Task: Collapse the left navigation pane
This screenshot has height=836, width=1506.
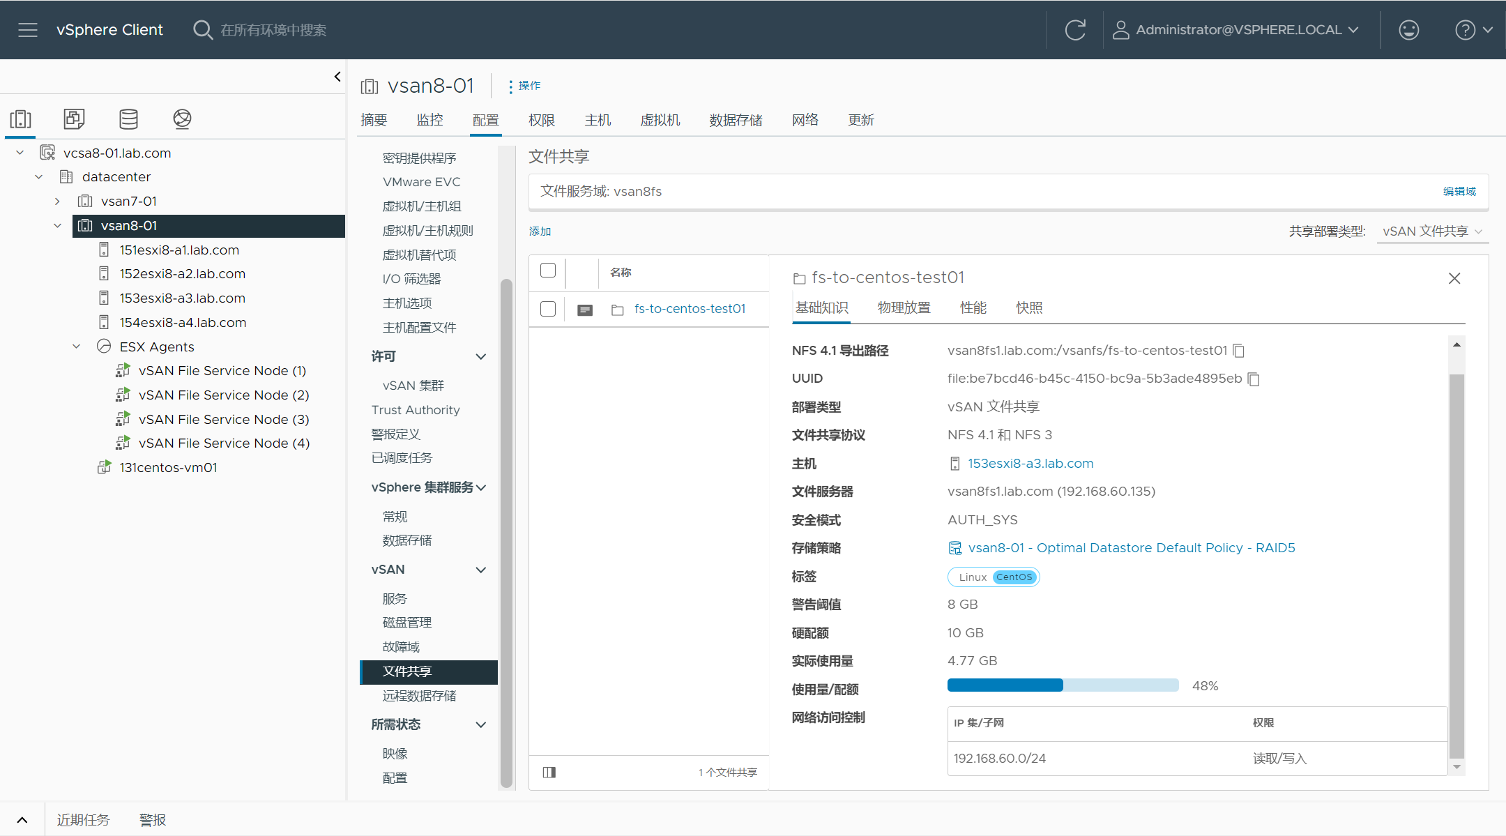Action: 337,77
